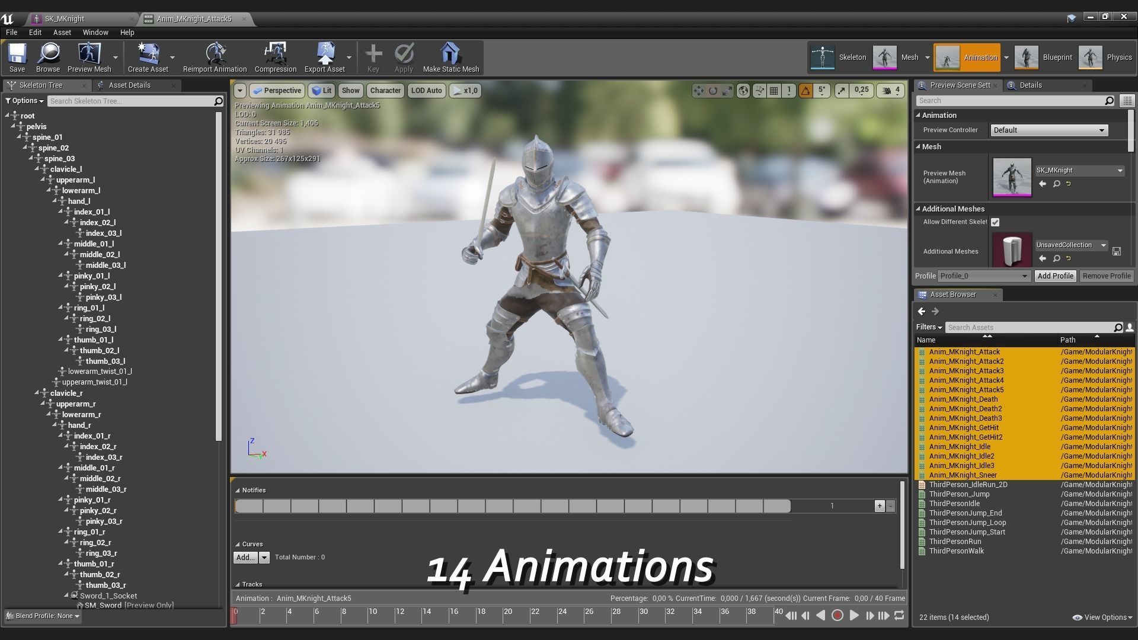
Task: Skip to the end of animation
Action: tap(884, 616)
